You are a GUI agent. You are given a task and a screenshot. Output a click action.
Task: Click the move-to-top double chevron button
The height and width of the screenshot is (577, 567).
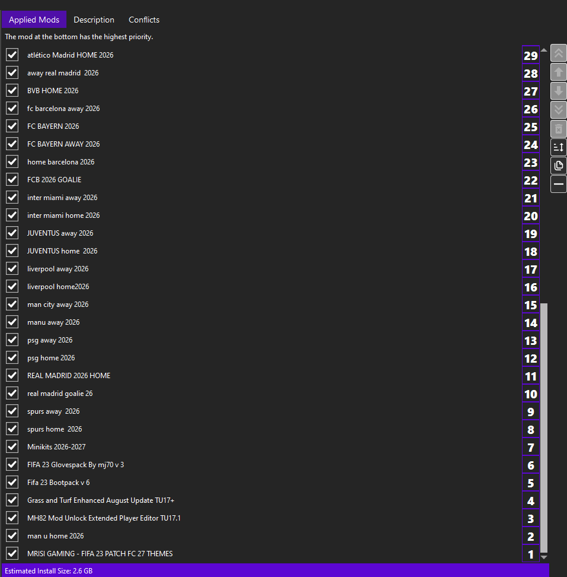(x=558, y=53)
